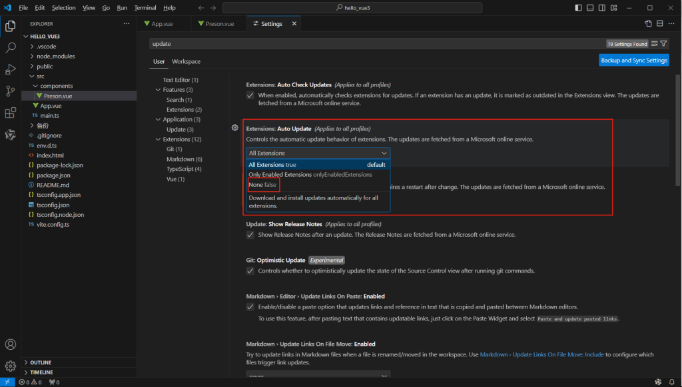The height and width of the screenshot is (387, 682).
Task: Open package.json in the Explorer
Action: tap(79, 176)
